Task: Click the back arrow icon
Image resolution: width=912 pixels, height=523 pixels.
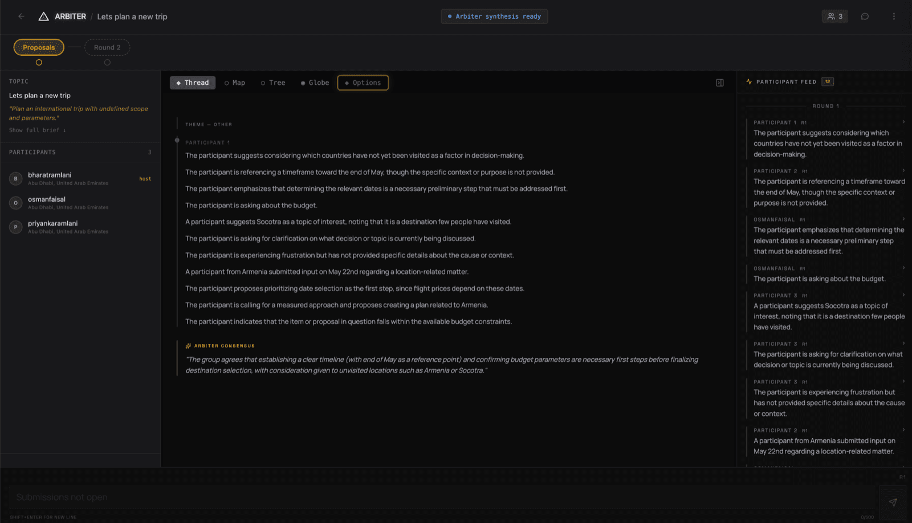Action: coord(21,17)
